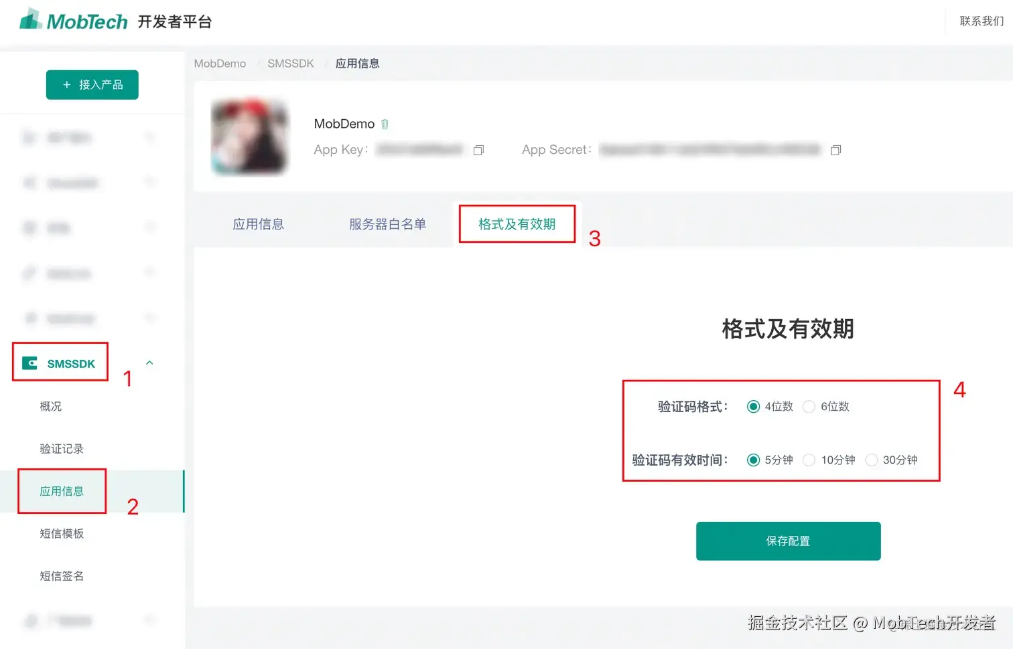Copy the App Key value

478,150
